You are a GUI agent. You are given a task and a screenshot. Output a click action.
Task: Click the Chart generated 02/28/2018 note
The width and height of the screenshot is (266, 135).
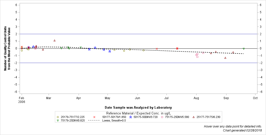(242, 130)
